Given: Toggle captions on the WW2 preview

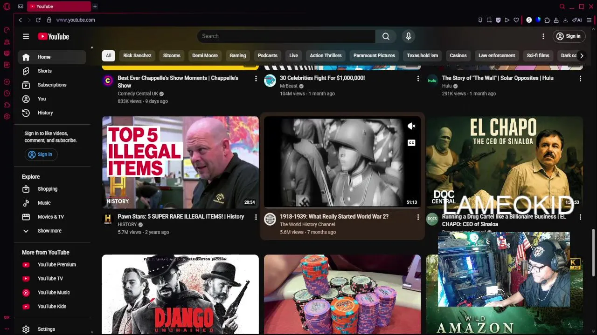Looking at the screenshot, I should 411,143.
